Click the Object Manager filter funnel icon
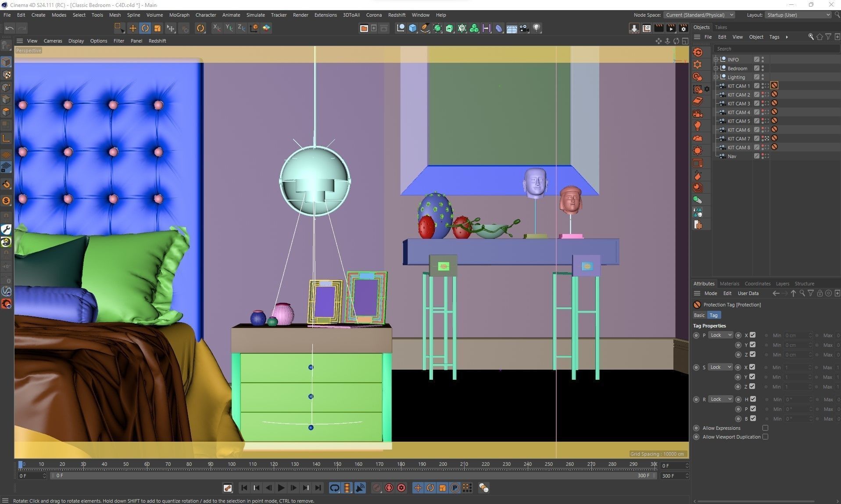The width and height of the screenshot is (841, 504). click(x=828, y=37)
